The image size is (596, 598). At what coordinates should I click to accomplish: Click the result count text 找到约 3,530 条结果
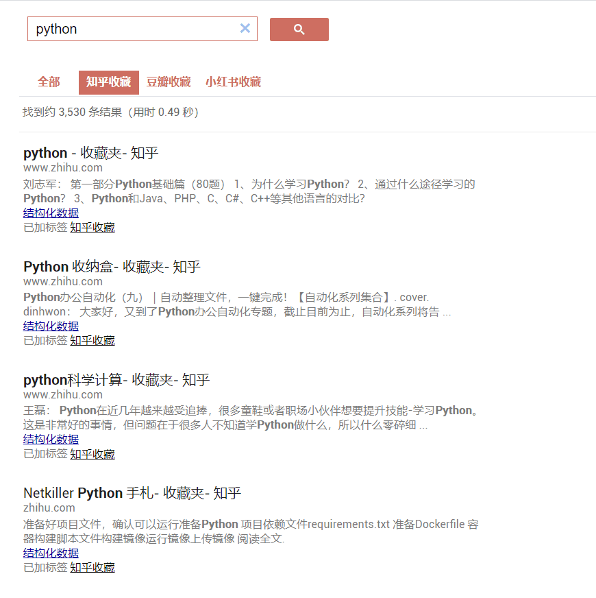[110, 112]
